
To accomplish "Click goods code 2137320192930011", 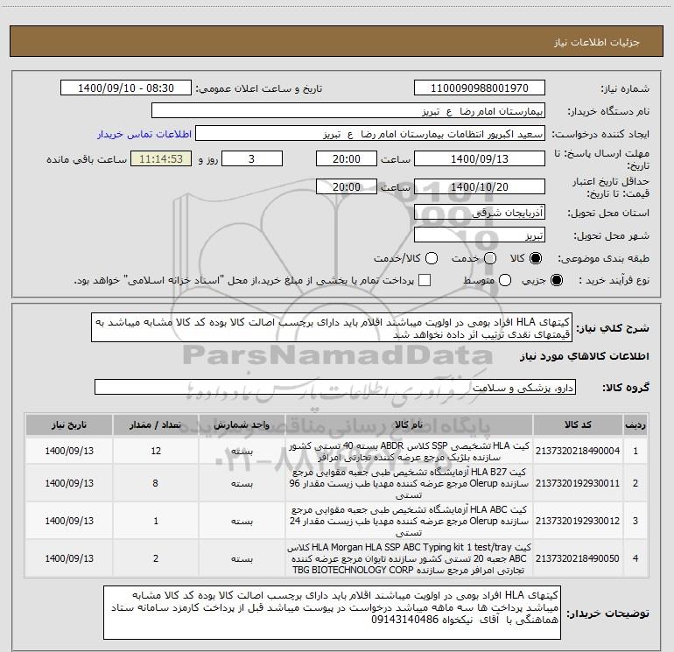I will 578,483.
